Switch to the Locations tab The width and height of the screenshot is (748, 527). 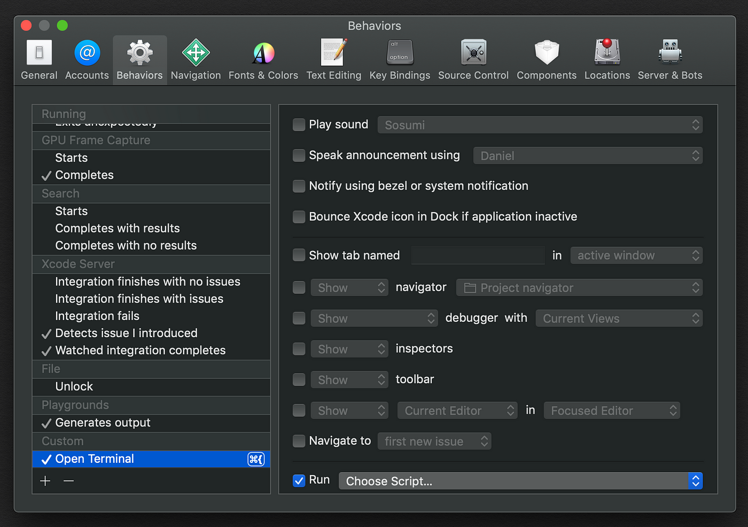click(x=607, y=60)
